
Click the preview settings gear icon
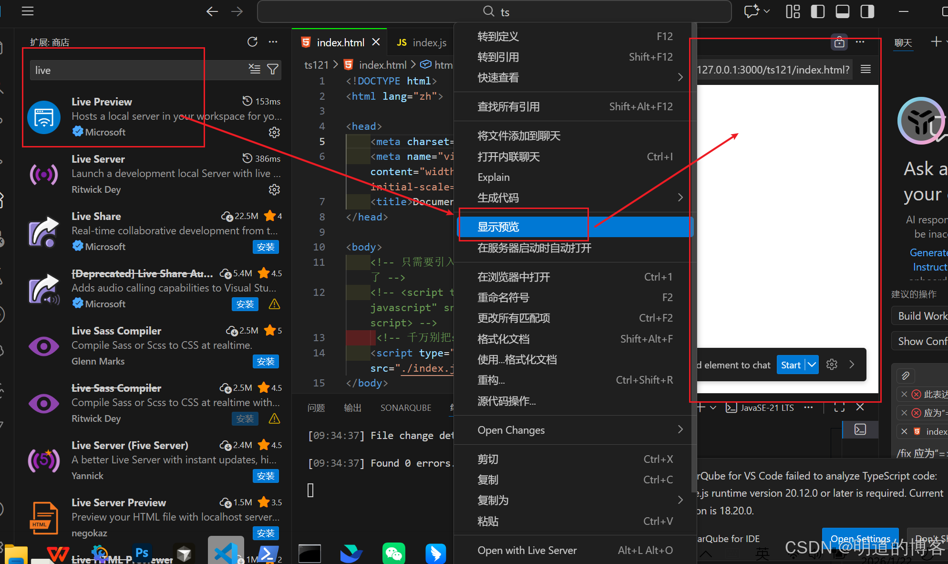coord(832,365)
